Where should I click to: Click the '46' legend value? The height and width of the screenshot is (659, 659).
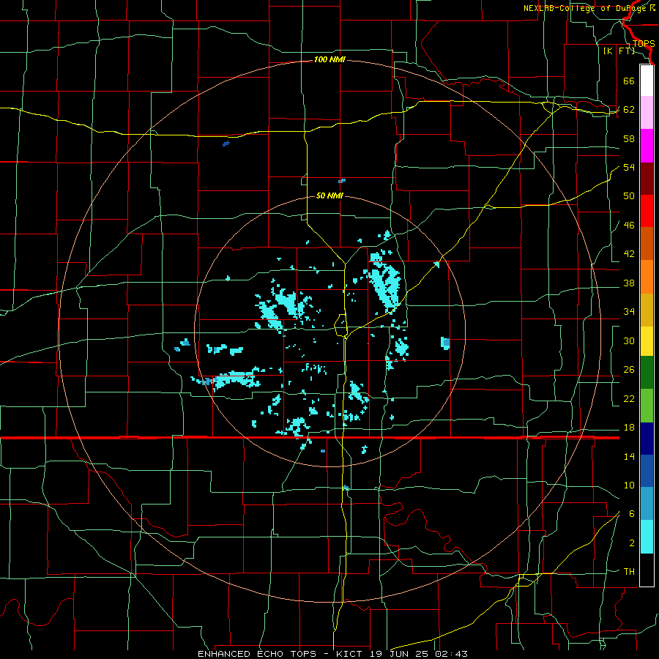coord(629,225)
